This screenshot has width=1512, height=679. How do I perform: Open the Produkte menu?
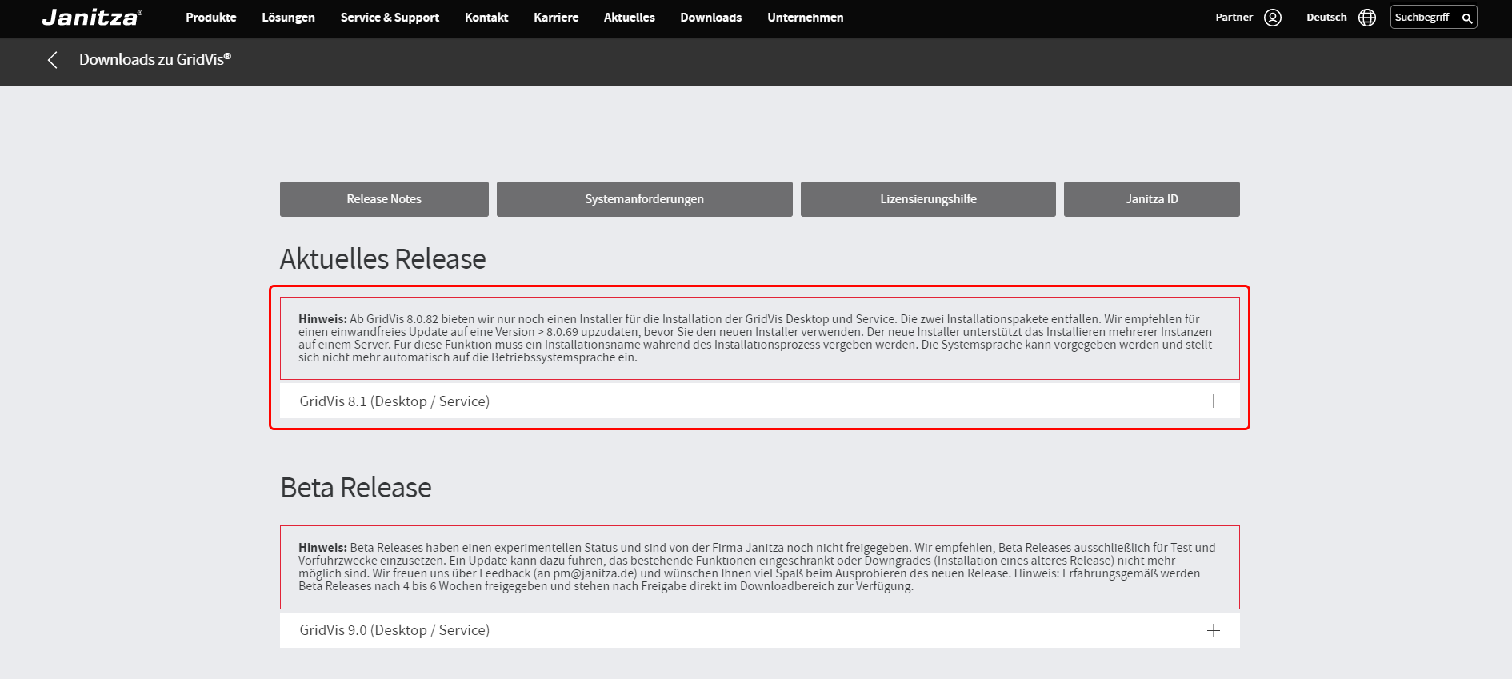211,18
